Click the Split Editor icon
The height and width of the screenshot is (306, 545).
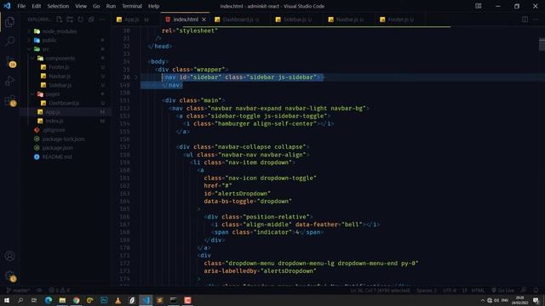525,20
